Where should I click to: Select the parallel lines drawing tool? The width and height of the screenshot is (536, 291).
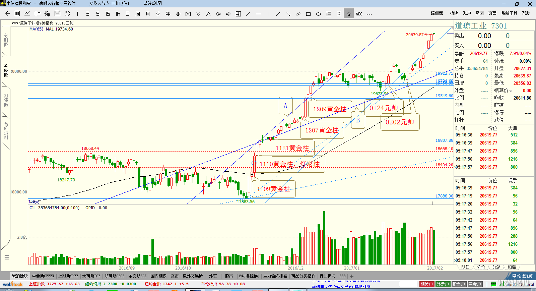[x=298, y=14]
